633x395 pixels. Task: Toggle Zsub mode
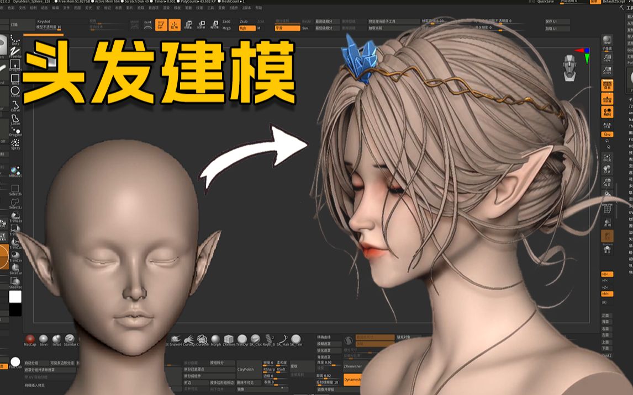tap(244, 22)
